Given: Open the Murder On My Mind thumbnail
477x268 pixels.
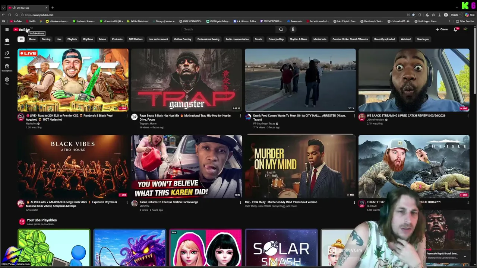Looking at the screenshot, I should point(300,166).
